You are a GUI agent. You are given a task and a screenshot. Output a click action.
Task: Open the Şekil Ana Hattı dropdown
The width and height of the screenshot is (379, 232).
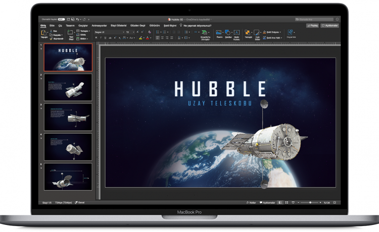click(x=281, y=38)
